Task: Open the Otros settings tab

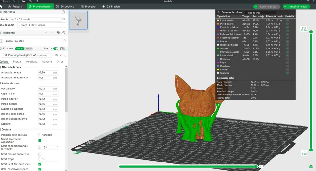Action: coord(60,62)
